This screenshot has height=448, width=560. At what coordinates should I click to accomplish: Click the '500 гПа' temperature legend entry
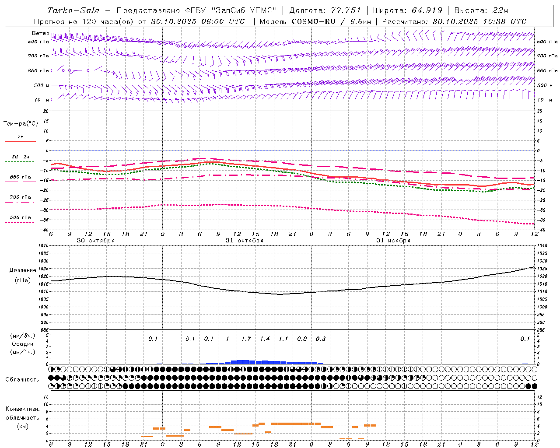point(21,217)
